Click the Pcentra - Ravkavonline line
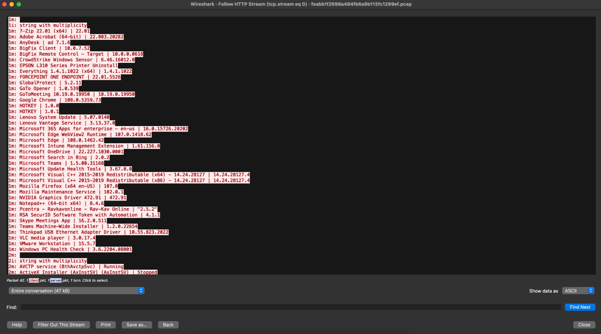Image resolution: width=601 pixels, height=334 pixels. [x=83, y=209]
